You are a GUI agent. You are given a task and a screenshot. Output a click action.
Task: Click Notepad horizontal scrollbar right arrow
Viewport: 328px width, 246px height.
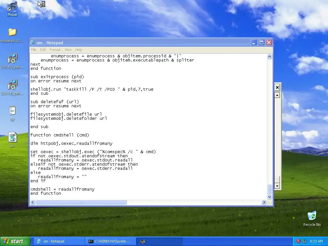pos(264,202)
